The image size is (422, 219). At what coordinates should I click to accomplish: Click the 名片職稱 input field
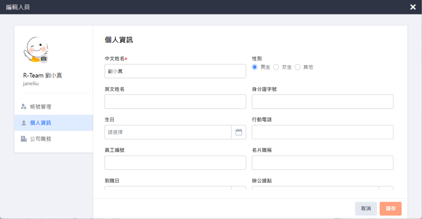pyautogui.click(x=322, y=163)
